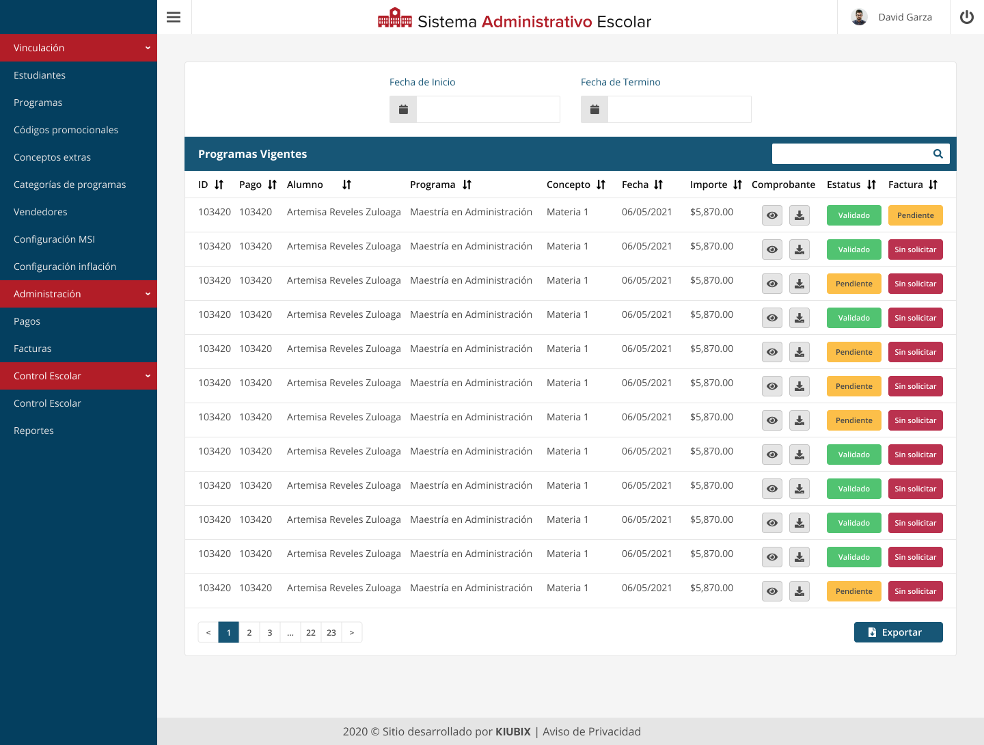The image size is (984, 745).
Task: Open calendar icon for Fecha de Inicio
Action: [x=403, y=109]
